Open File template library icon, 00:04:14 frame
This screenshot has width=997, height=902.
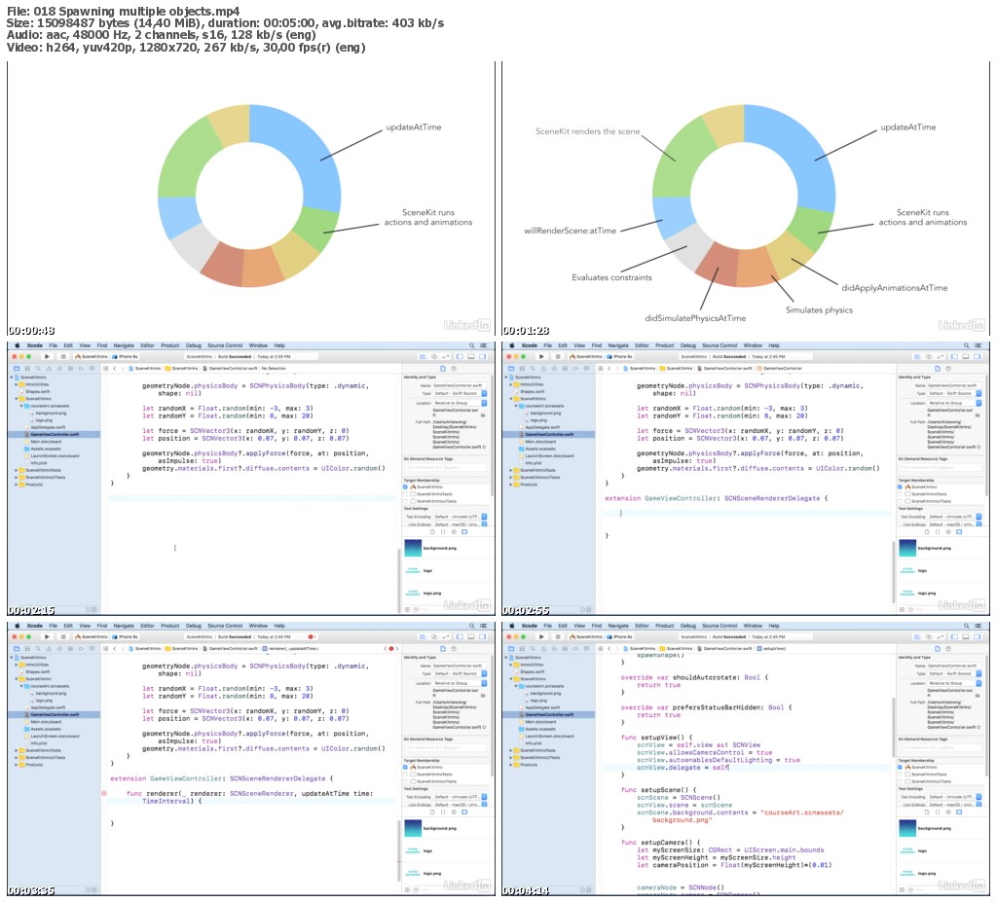tap(927, 812)
